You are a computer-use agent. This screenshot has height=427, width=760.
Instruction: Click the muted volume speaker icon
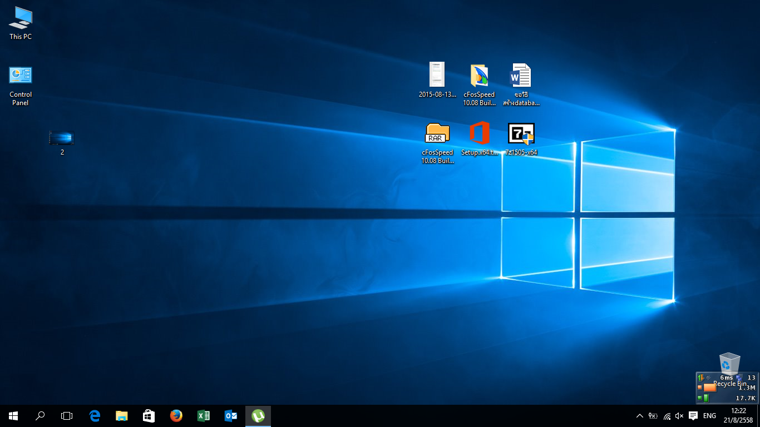(679, 416)
